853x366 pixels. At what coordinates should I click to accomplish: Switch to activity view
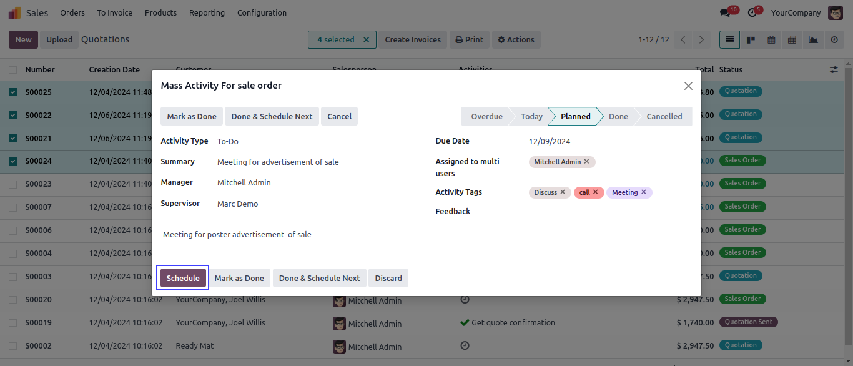tap(834, 40)
